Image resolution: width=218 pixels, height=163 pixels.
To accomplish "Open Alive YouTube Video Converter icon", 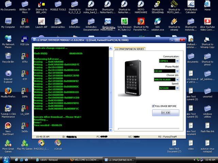I will (207, 24).
